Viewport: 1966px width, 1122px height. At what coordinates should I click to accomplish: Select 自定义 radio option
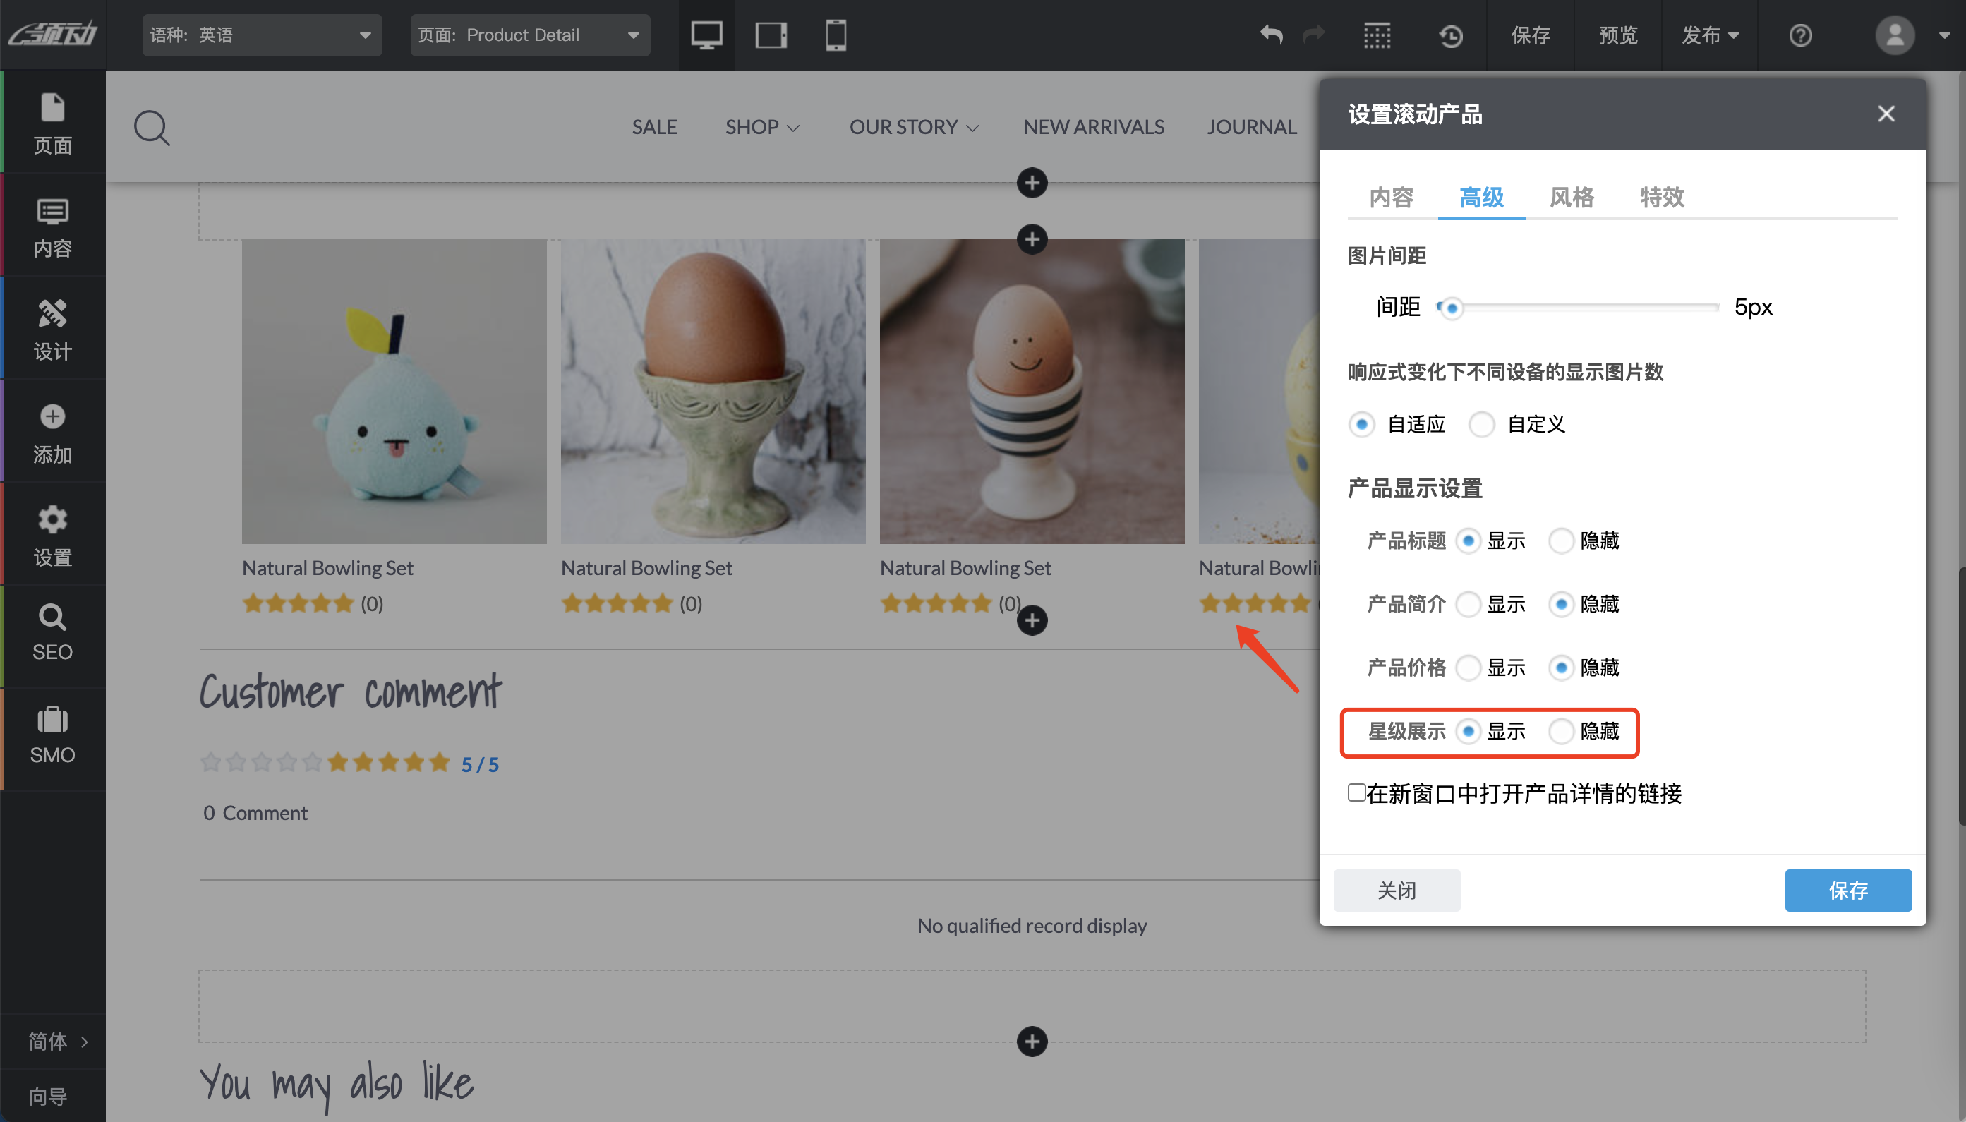[x=1481, y=424]
